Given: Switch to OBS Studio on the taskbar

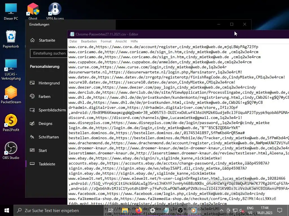Looking at the screenshot, I should click(x=180, y=210).
